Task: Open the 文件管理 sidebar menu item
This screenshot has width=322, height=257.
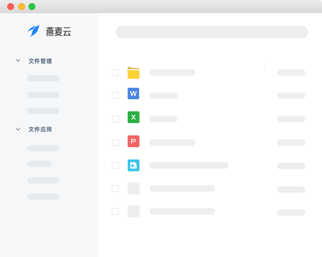Action: tap(40, 61)
